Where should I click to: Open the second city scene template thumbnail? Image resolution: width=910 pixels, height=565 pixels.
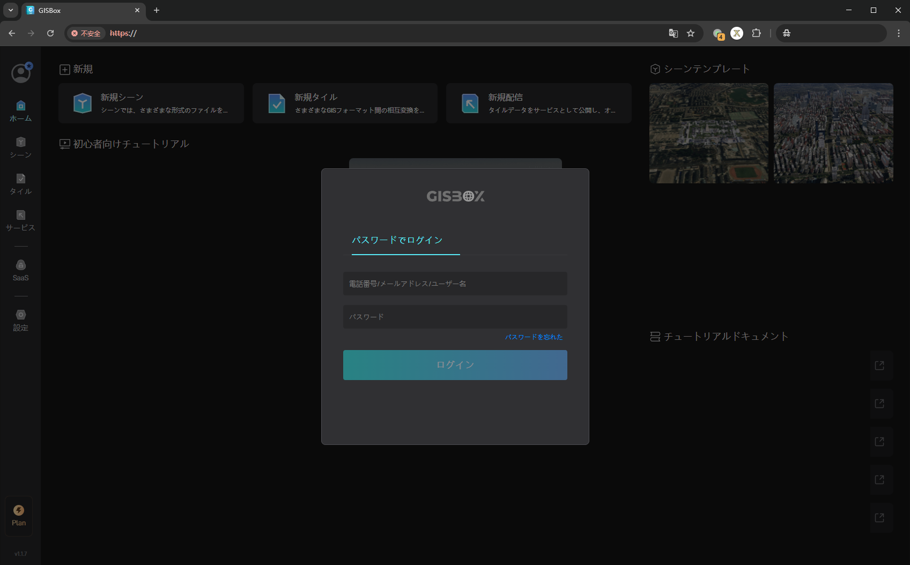(x=833, y=133)
